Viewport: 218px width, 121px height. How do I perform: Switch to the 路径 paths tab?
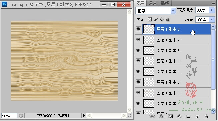click(165, 3)
